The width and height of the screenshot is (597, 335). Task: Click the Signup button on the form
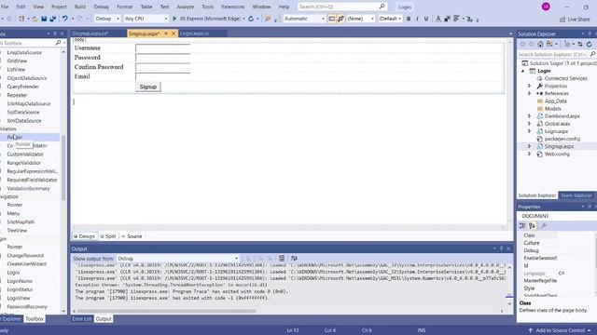pyautogui.click(x=148, y=87)
